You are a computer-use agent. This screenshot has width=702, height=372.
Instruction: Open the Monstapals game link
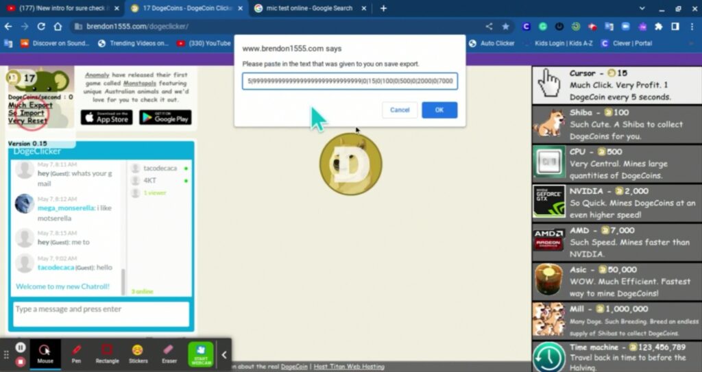[140, 84]
